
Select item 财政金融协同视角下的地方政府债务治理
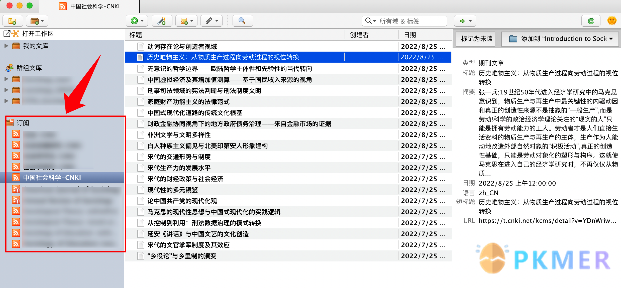coord(288,124)
